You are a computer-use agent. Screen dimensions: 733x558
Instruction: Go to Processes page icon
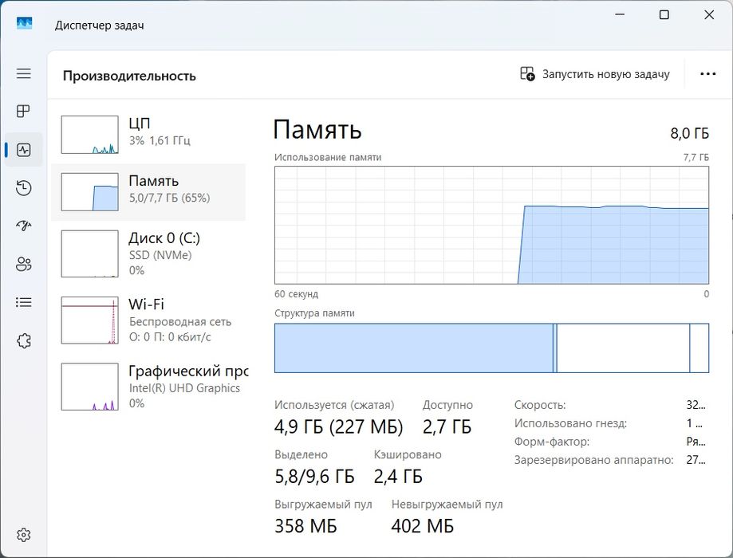pyautogui.click(x=23, y=112)
